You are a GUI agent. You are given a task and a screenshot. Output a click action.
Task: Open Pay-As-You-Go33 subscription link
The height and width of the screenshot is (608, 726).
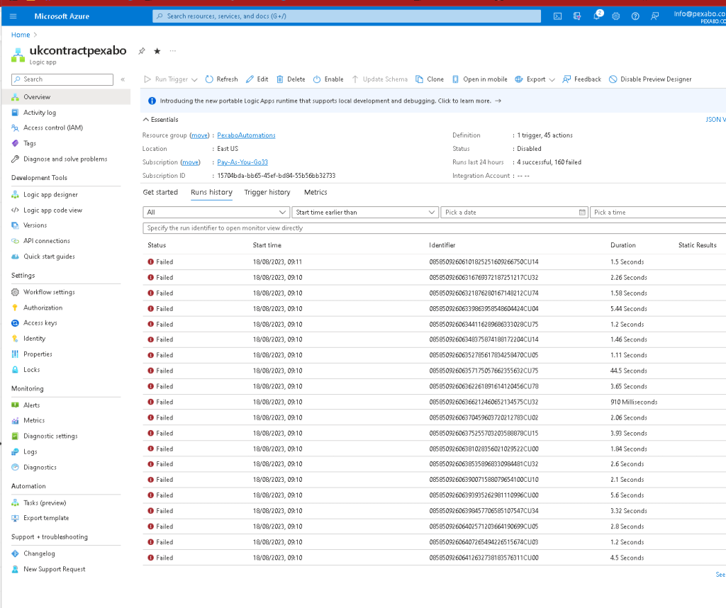click(x=242, y=162)
